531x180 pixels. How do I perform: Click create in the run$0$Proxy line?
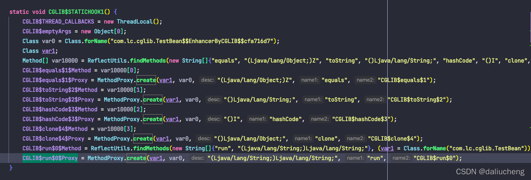(x=137, y=158)
